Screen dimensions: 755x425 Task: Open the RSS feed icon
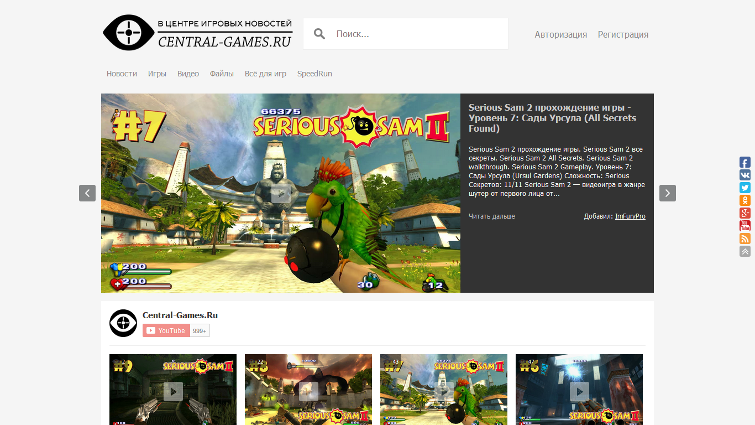pos(745,239)
